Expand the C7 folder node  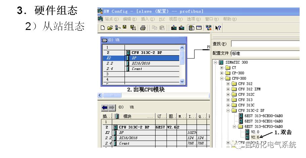click(222, 68)
